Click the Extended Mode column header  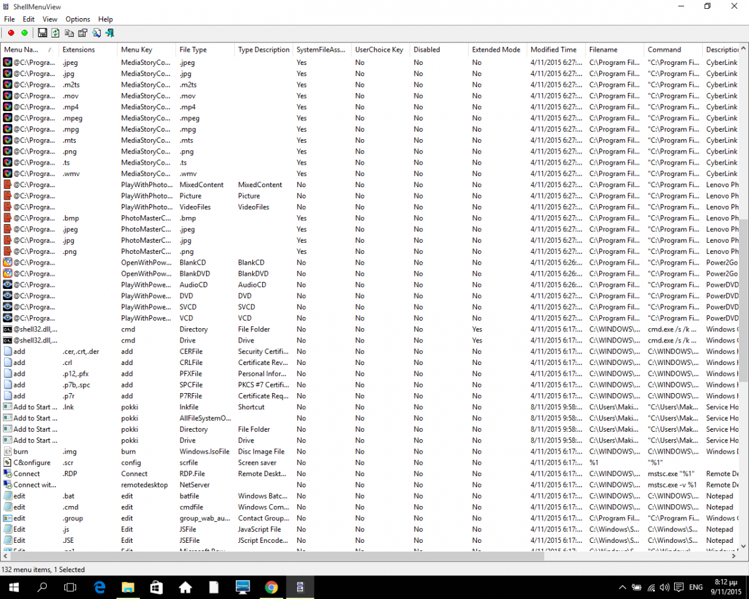click(x=496, y=50)
